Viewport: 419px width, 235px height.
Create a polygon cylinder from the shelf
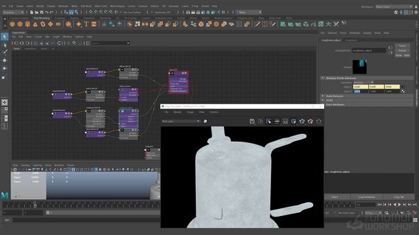tap(27, 24)
